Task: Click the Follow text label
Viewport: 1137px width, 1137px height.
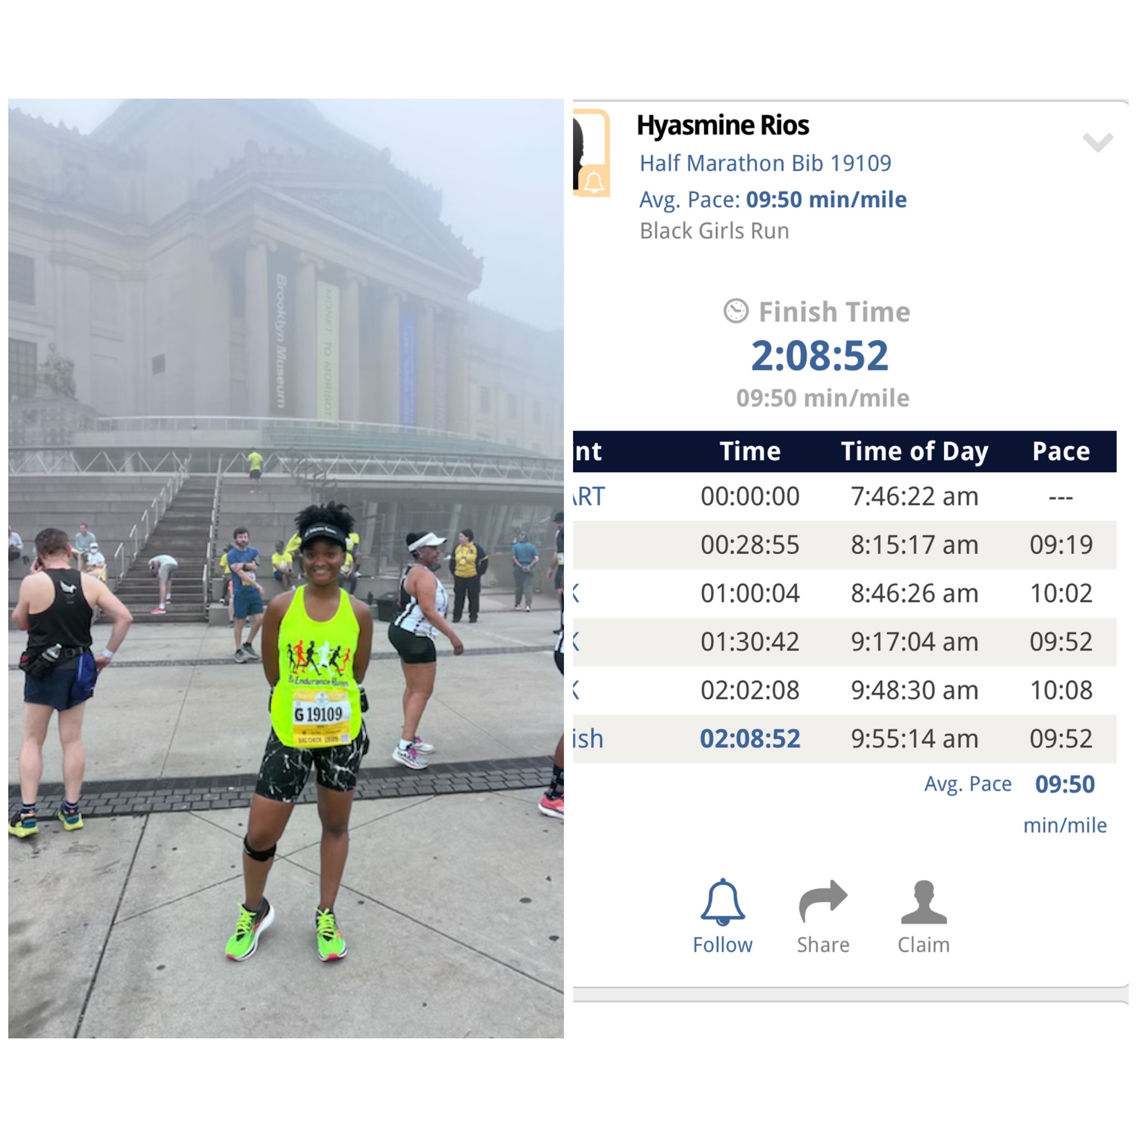Action: click(x=723, y=945)
